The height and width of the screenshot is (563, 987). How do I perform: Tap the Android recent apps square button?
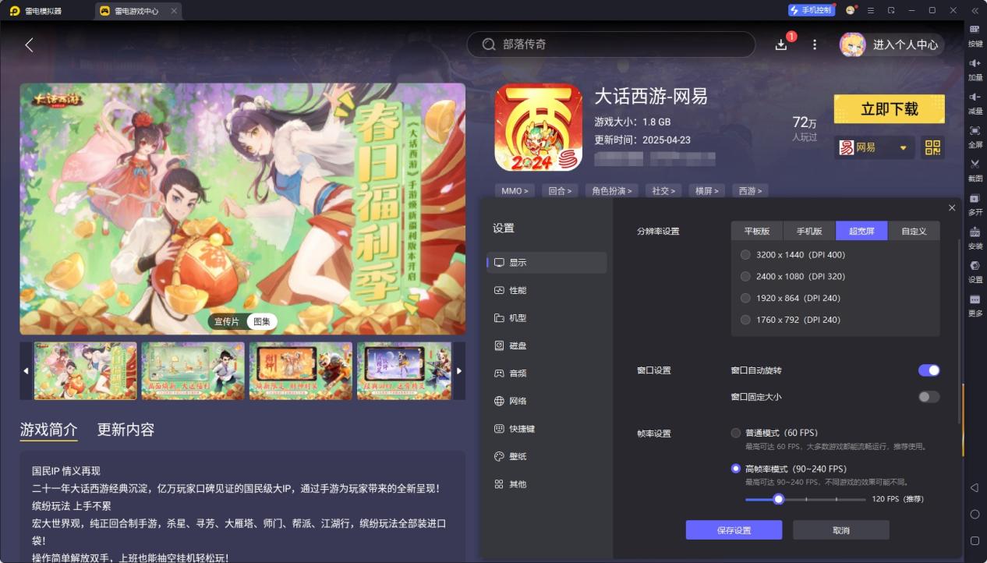click(975, 540)
